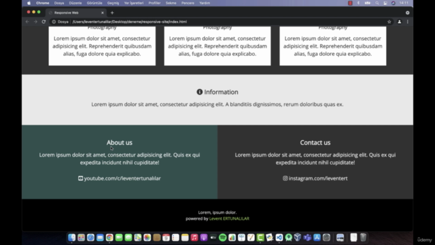Go back with the browser back arrow
The image size is (435, 245).
click(27, 22)
